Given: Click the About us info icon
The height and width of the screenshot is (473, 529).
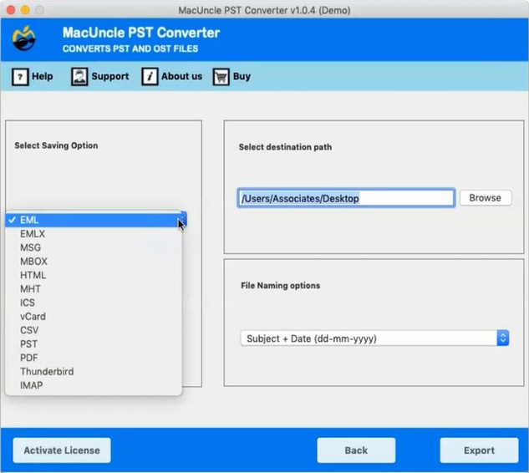Looking at the screenshot, I should pos(150,77).
